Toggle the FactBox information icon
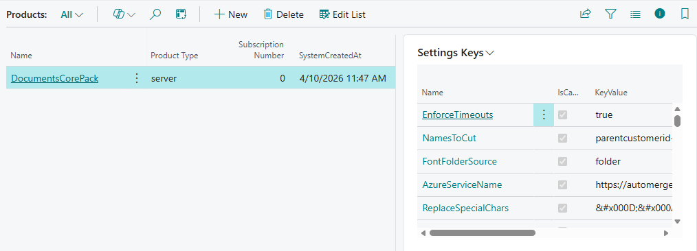 [660, 14]
